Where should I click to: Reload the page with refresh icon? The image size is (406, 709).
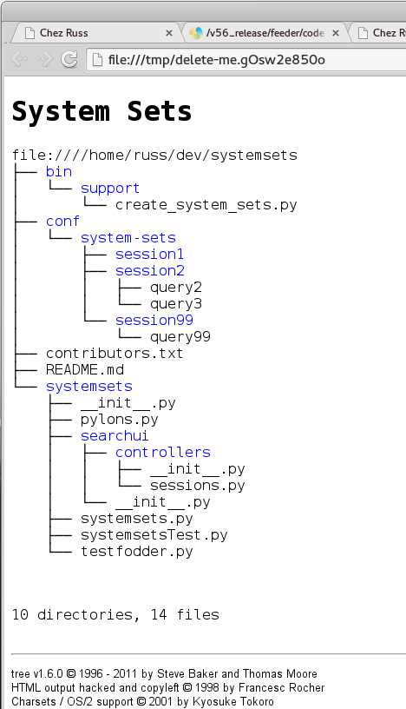click(x=69, y=59)
